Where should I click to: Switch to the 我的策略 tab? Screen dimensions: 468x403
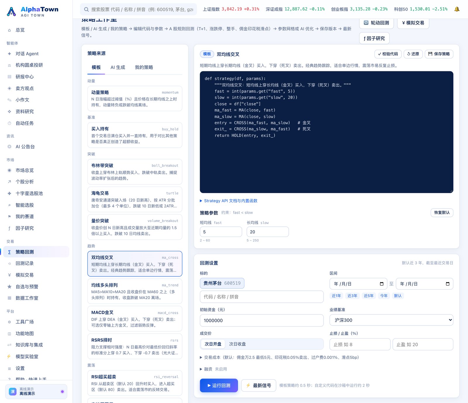coord(144,67)
